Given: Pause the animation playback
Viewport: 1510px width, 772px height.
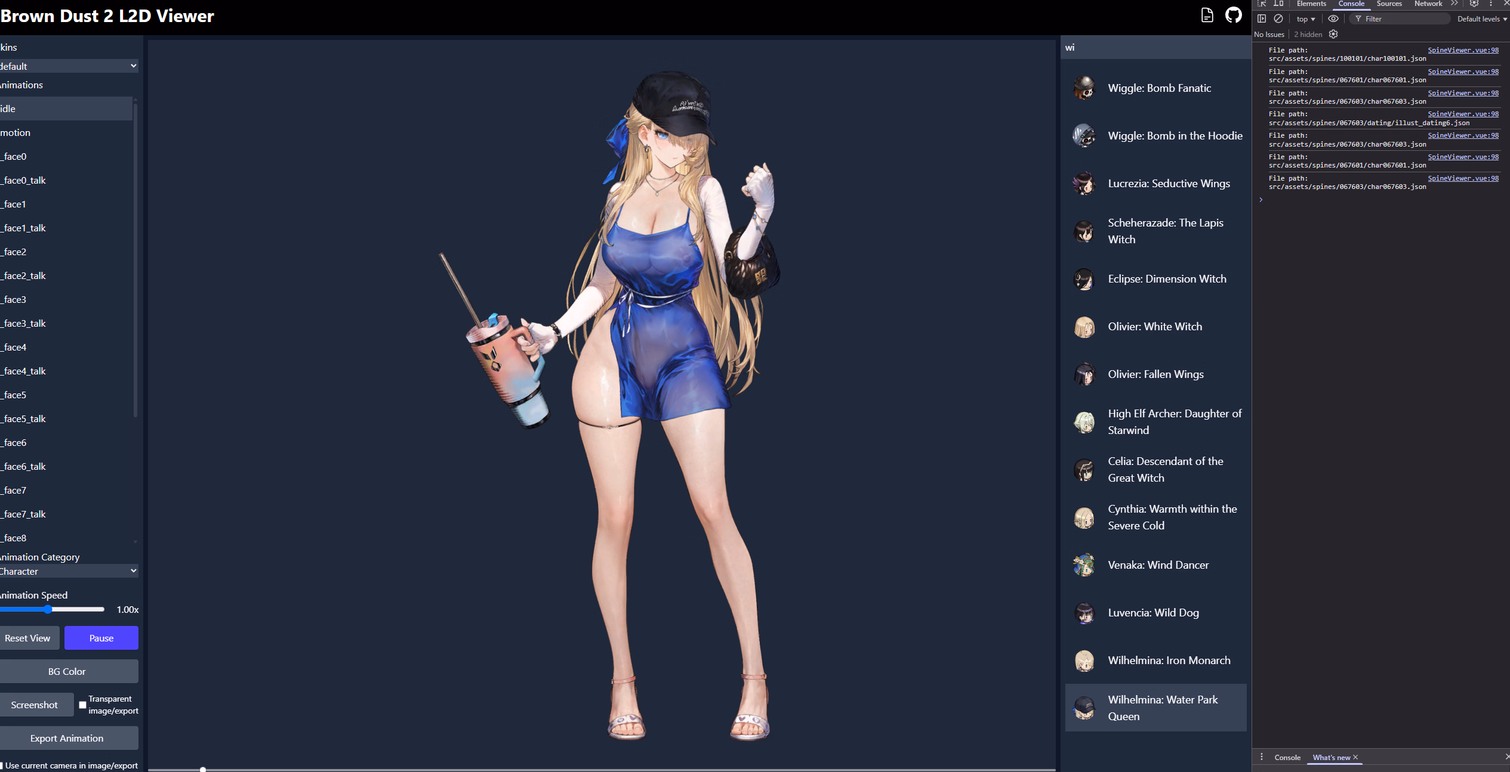Looking at the screenshot, I should [x=101, y=638].
